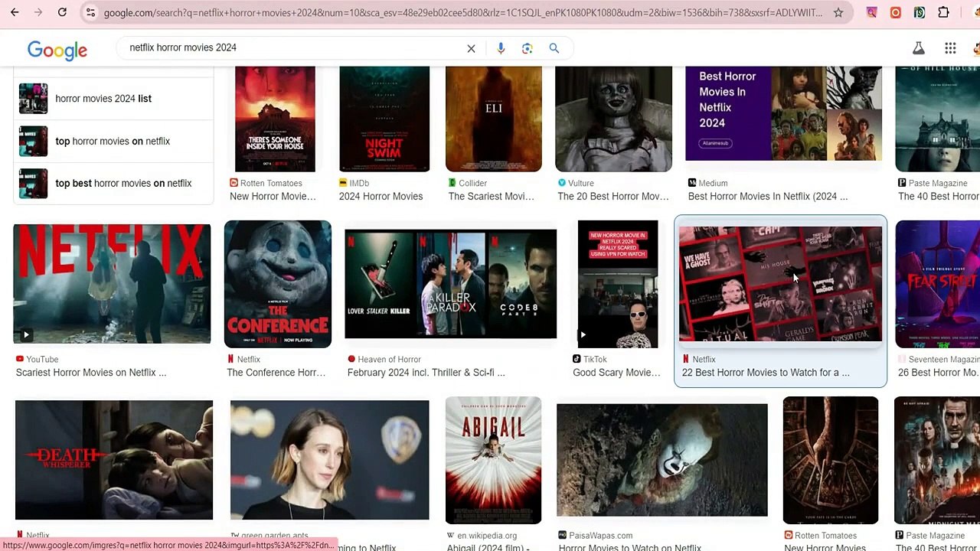Open the blonde woman photo result
Viewport: 980px width, 551px height.
coord(330,460)
